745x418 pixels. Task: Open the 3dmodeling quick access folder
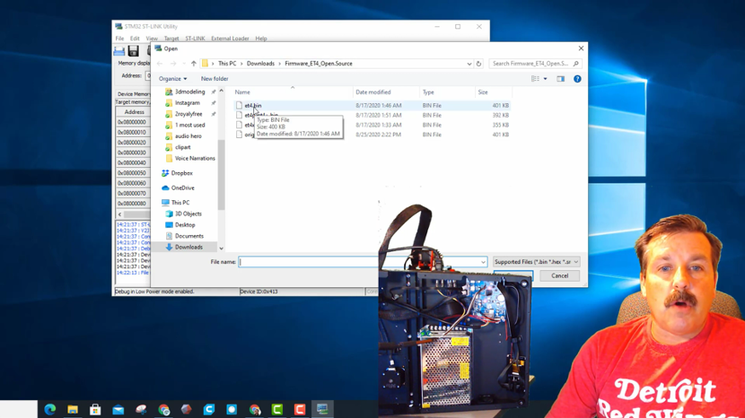(x=189, y=91)
